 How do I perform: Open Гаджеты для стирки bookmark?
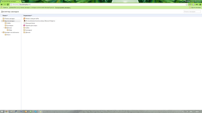[x=31, y=26]
